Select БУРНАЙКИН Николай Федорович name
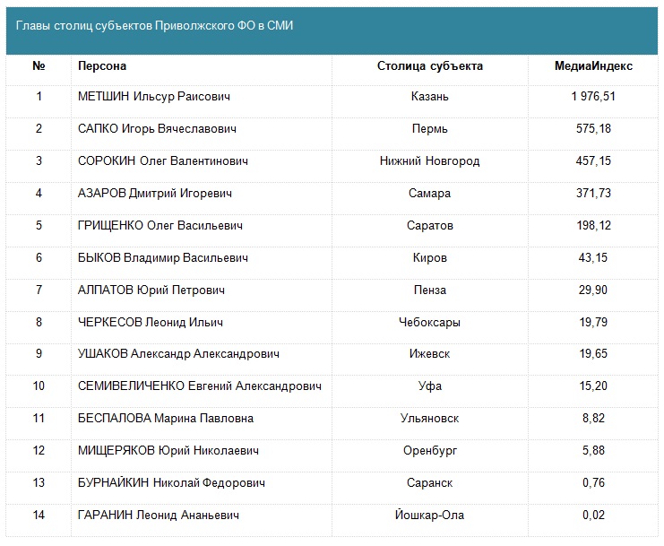This screenshot has width=664, height=546. click(x=172, y=483)
